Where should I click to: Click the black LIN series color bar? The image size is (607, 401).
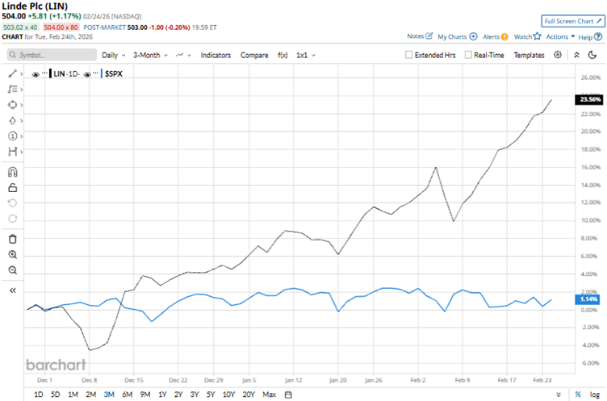[x=50, y=73]
